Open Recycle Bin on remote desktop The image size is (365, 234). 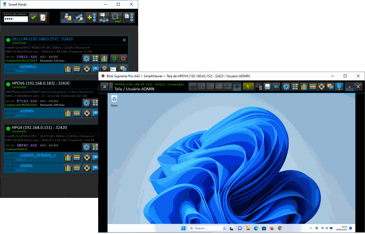(114, 101)
